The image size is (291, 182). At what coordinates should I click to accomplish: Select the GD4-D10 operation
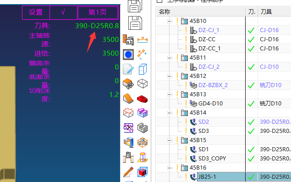click(210, 104)
